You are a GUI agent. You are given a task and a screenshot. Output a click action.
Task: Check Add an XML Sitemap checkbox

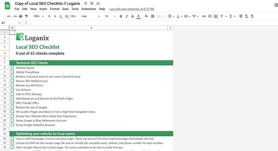[12, 94]
